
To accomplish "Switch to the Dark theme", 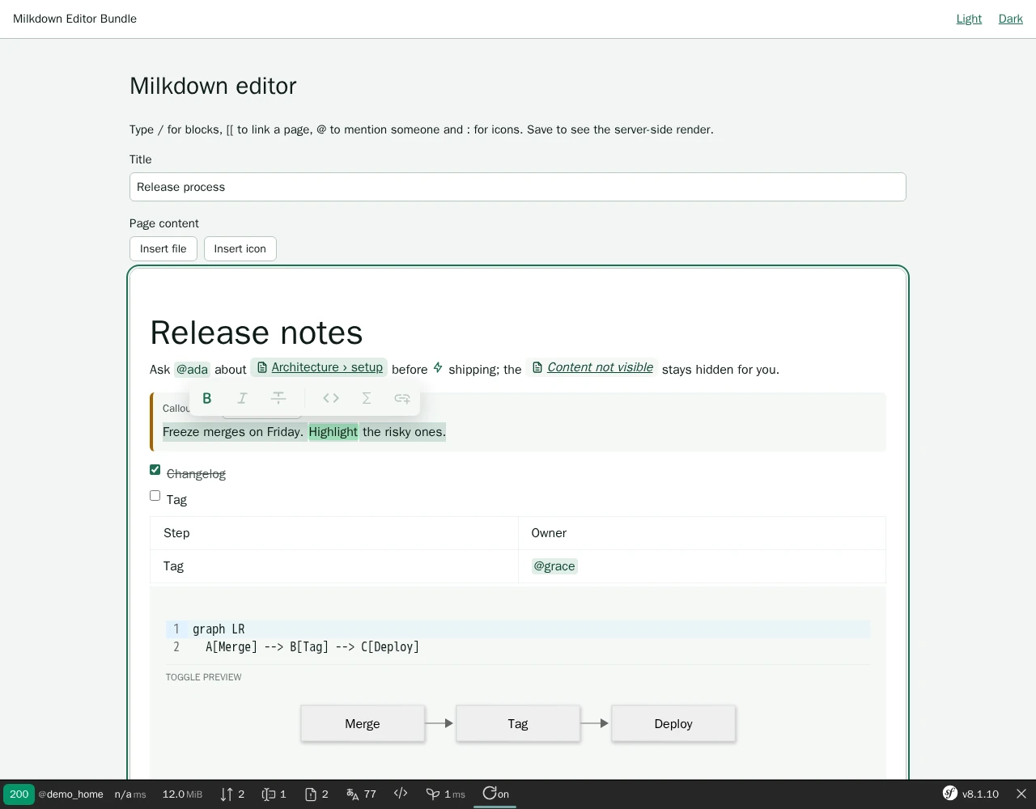I will coord(1011,19).
